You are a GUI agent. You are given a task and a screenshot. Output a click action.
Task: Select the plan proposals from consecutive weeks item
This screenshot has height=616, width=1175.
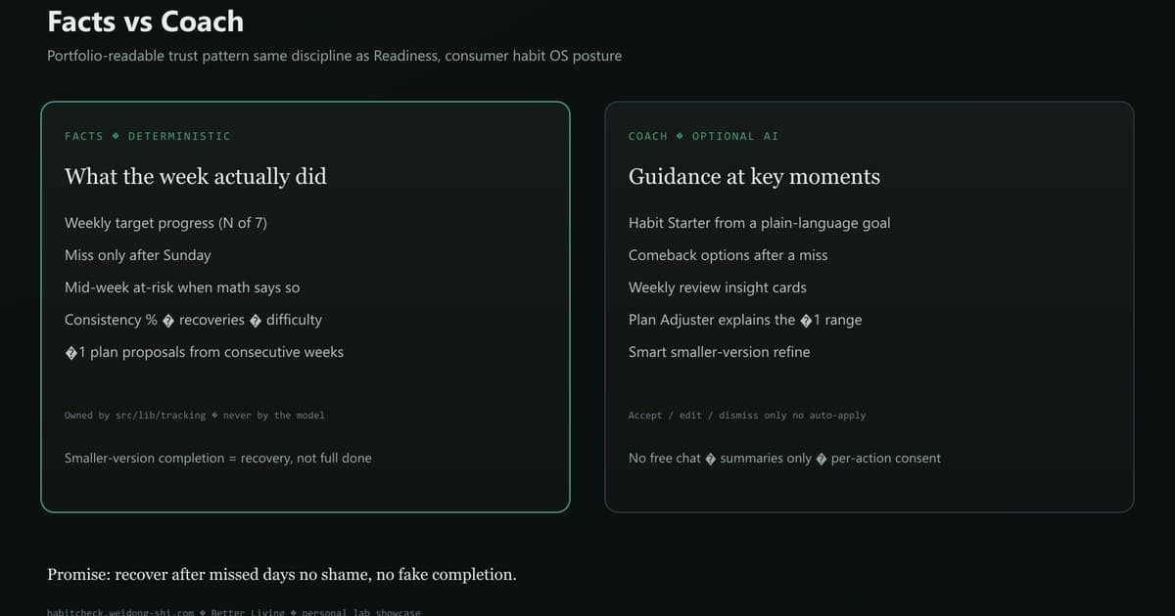[204, 352]
